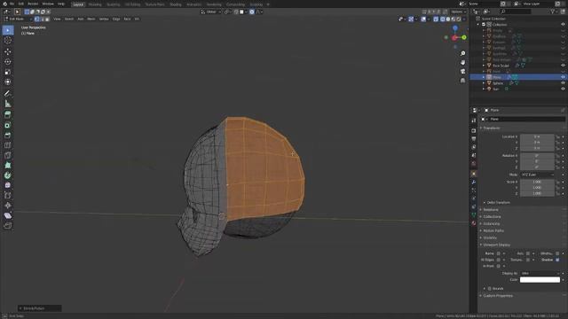Screen dimensions: 568x319
Task: Select the Inset Faces tool
Action: point(8,125)
